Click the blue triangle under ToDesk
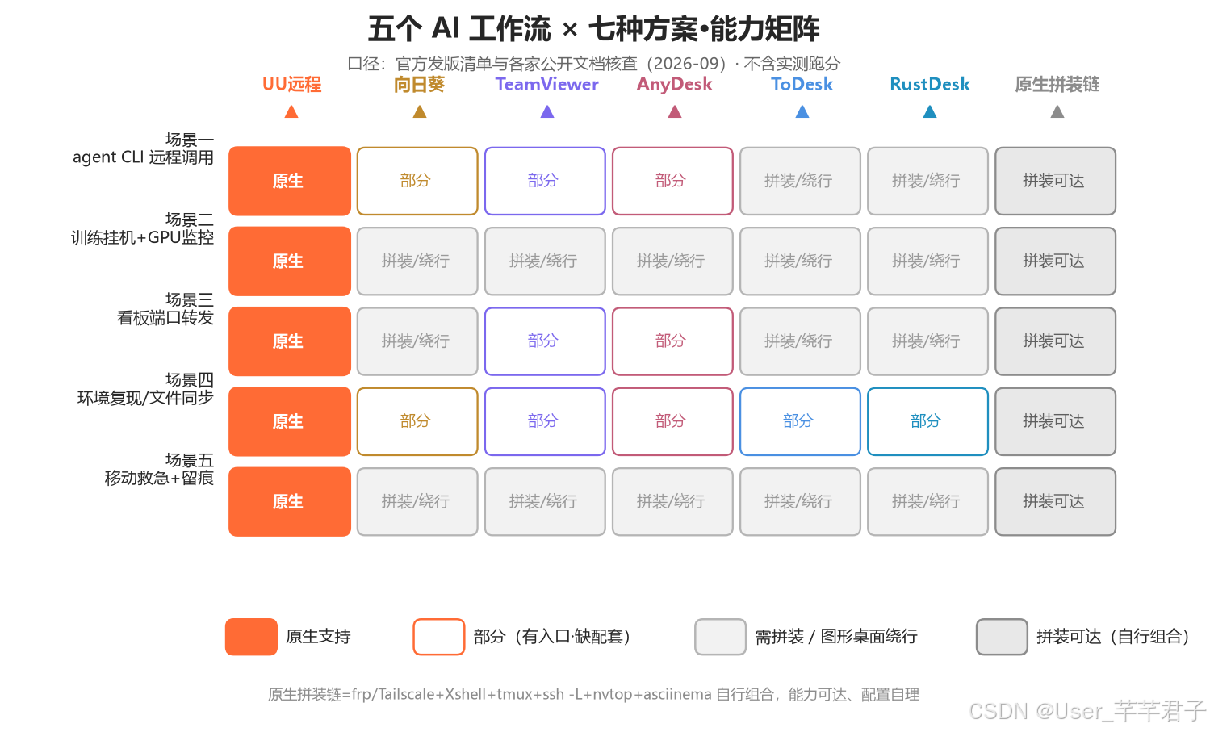 (x=802, y=112)
